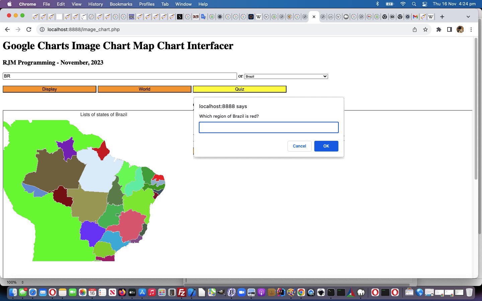Click the yellow Quiz button
The width and height of the screenshot is (482, 301).
click(240, 89)
